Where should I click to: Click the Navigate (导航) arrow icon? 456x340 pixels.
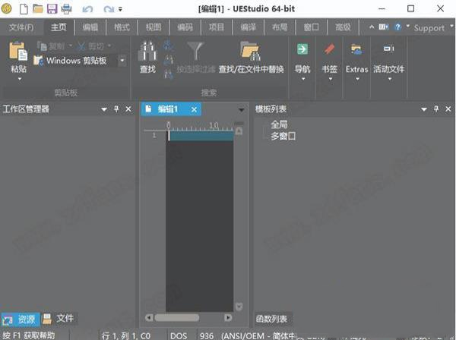click(x=302, y=50)
